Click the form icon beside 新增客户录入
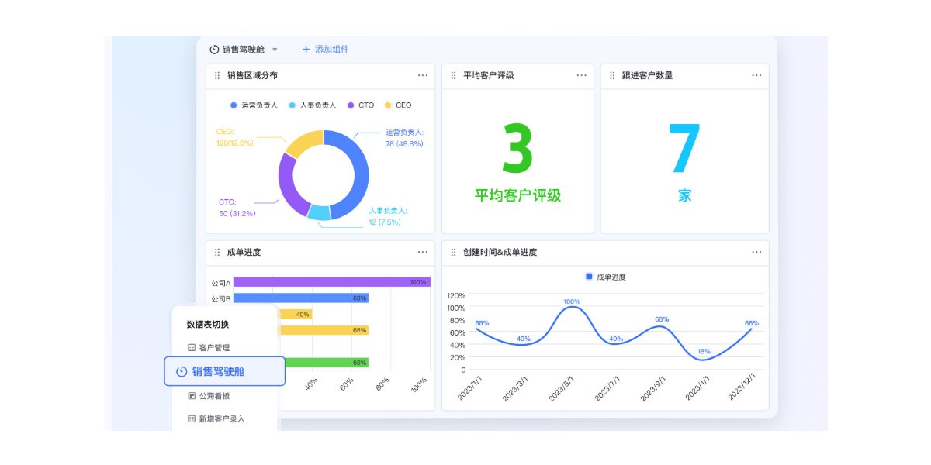 [192, 418]
